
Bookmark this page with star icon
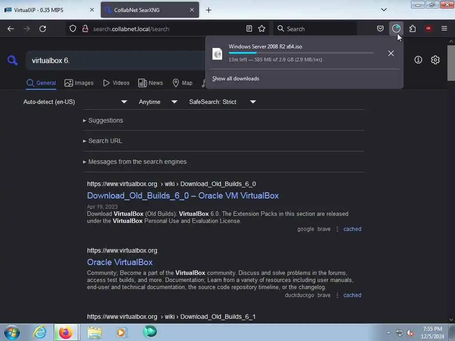[x=262, y=29]
